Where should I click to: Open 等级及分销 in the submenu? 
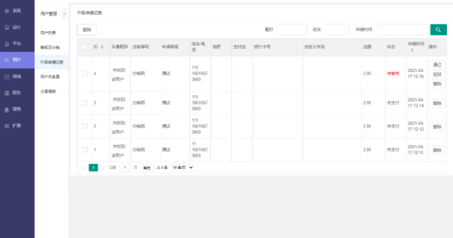[50, 47]
